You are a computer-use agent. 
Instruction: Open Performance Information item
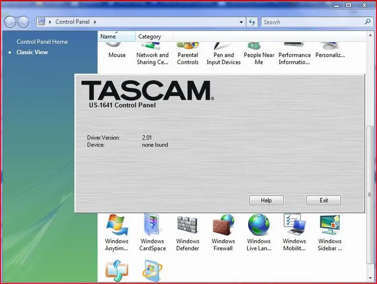pyautogui.click(x=294, y=54)
